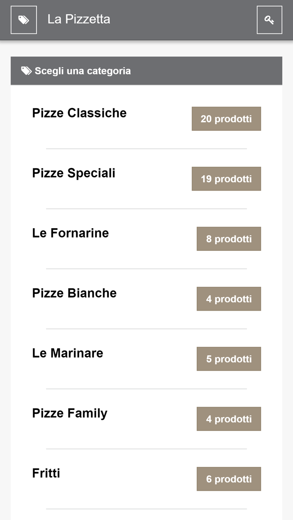Open the Pizze Bianche category
Image resolution: width=293 pixels, height=520 pixels.
(x=74, y=293)
